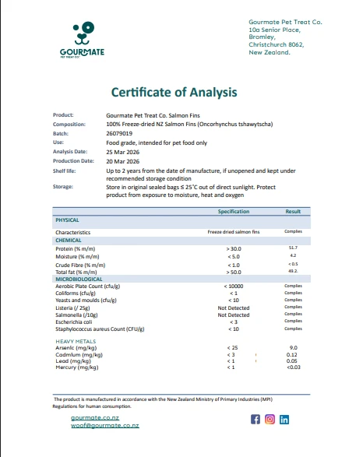Select the lead result 0.05

tap(292, 361)
